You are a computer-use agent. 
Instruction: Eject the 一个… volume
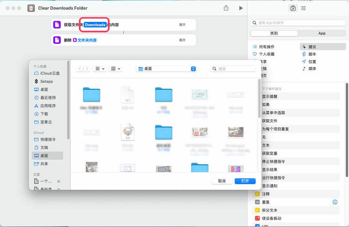tap(59, 182)
